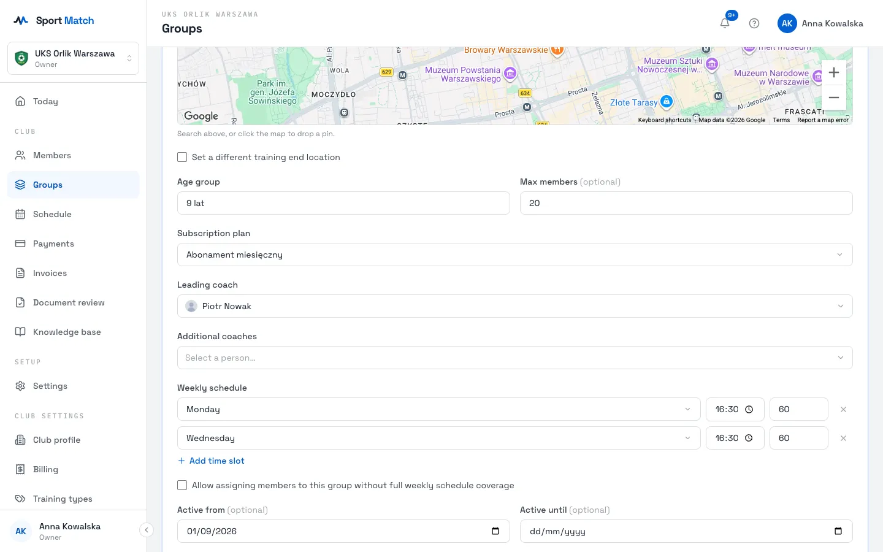Screen dimensions: 883x552
Task: Click Keyboard shortcuts on the map
Action: pos(664,120)
